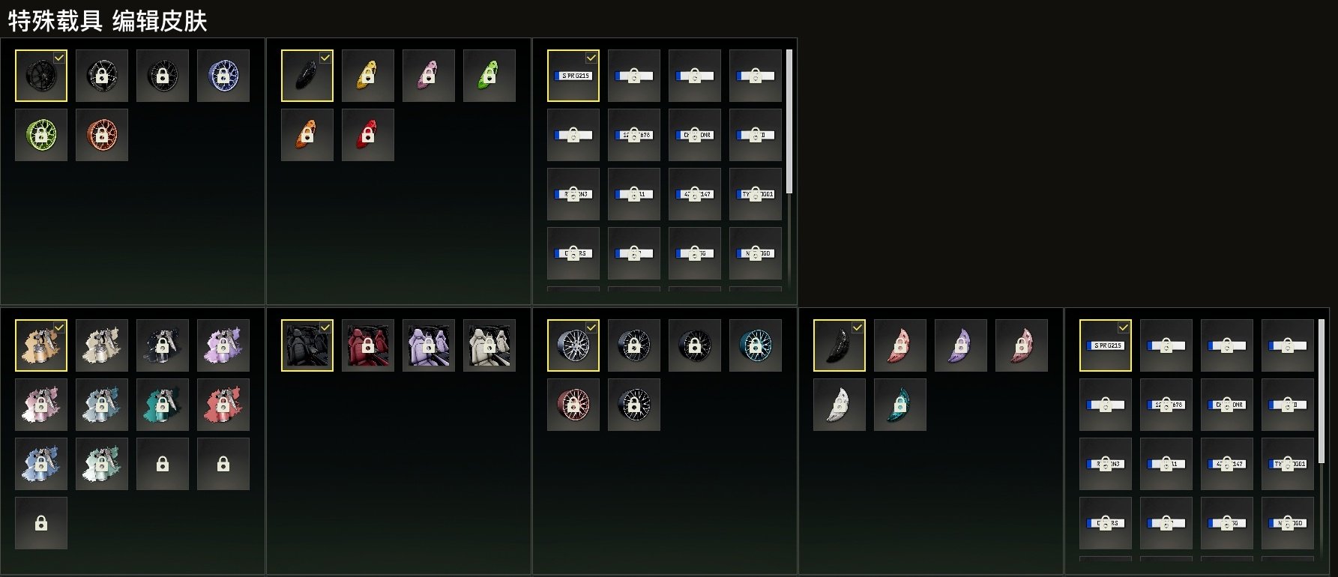Choose the bright green brake caliper

tap(489, 76)
